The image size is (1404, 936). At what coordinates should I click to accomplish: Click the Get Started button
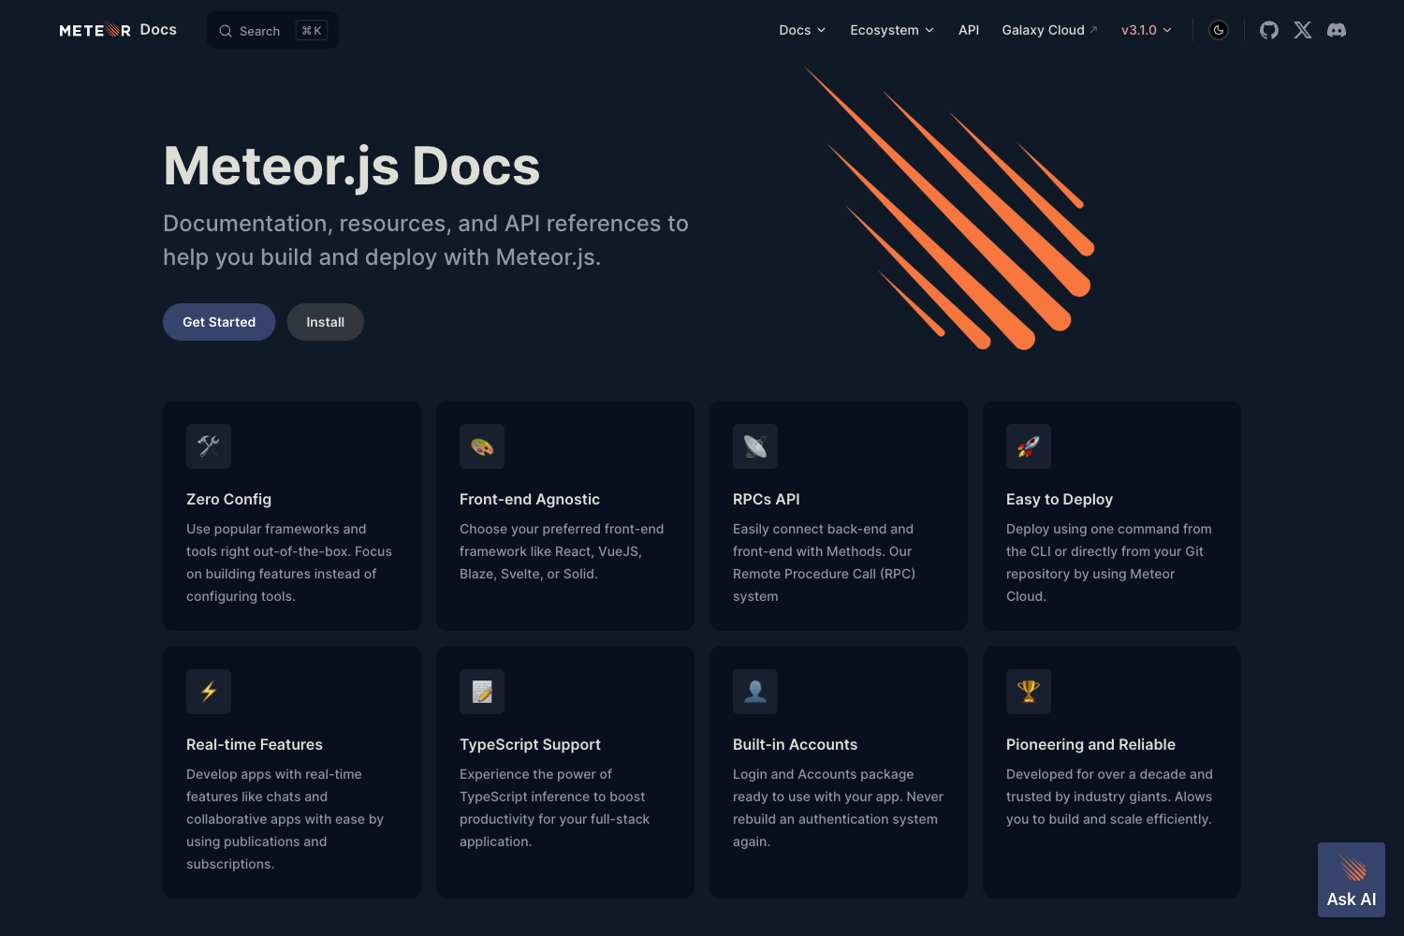tap(219, 322)
